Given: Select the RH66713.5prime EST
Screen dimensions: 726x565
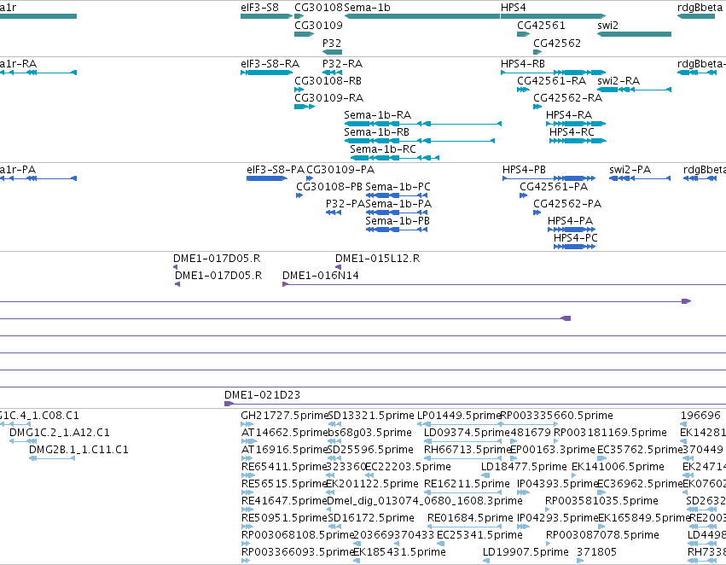Looking at the screenshot, I should [x=463, y=458].
